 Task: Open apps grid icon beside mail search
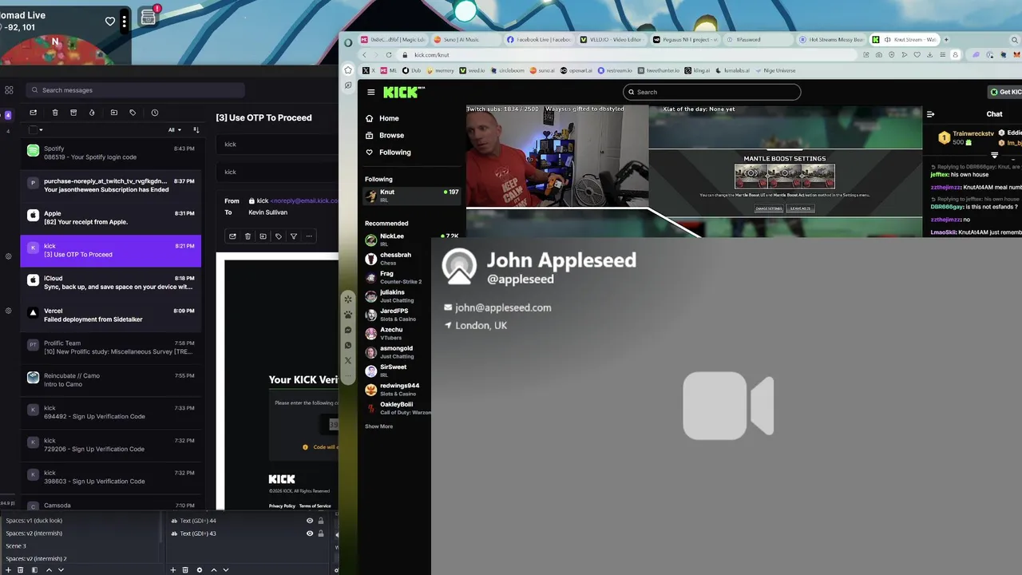click(x=8, y=90)
